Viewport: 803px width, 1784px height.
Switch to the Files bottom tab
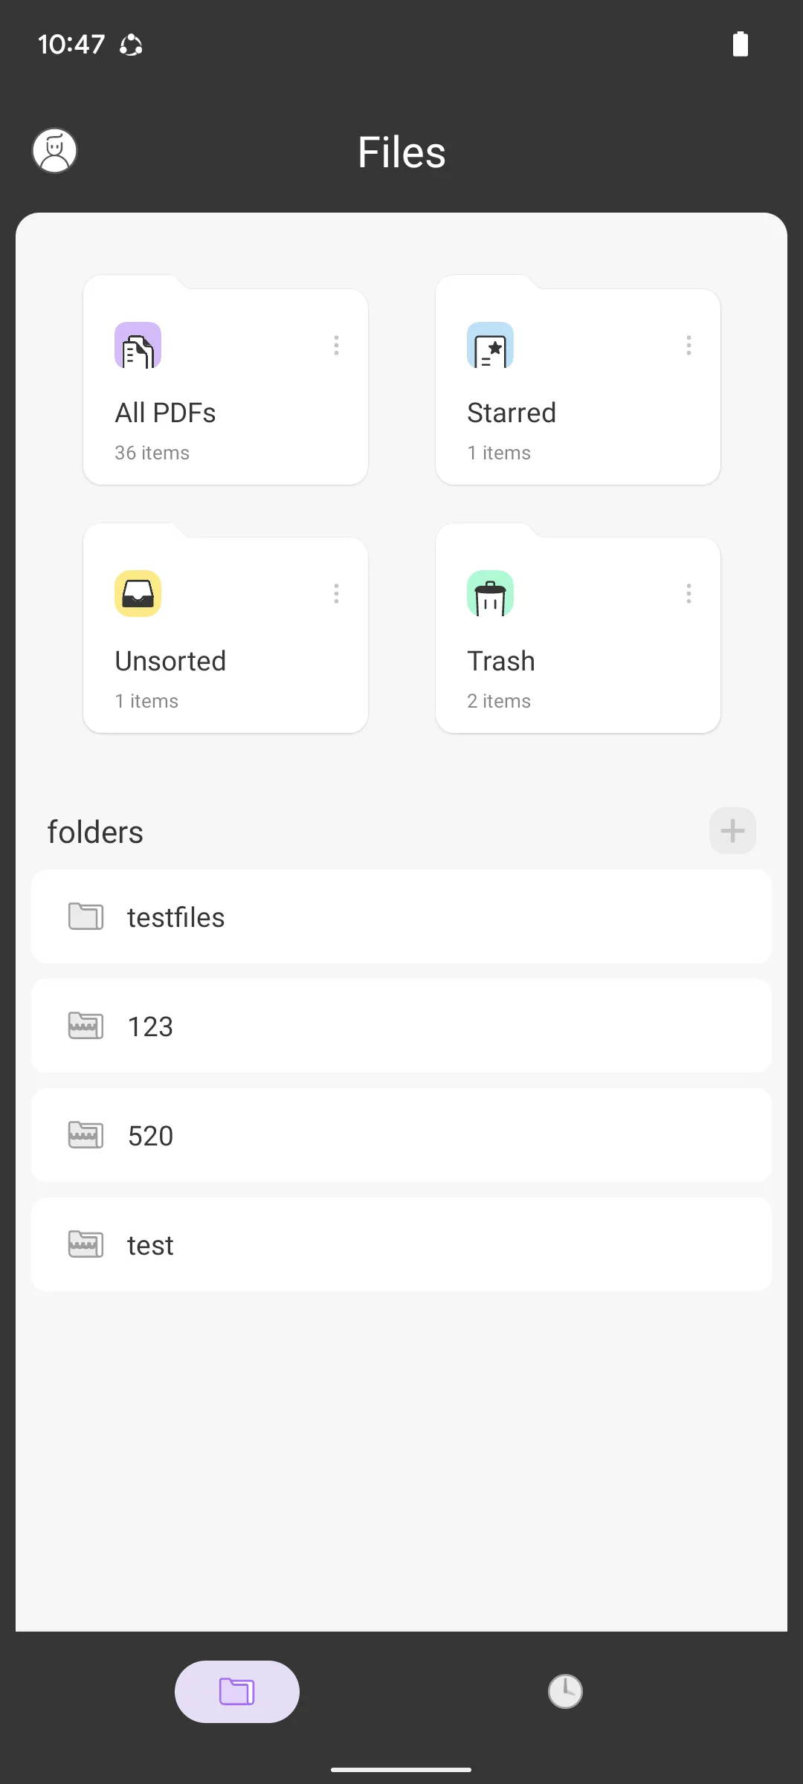pos(237,1691)
